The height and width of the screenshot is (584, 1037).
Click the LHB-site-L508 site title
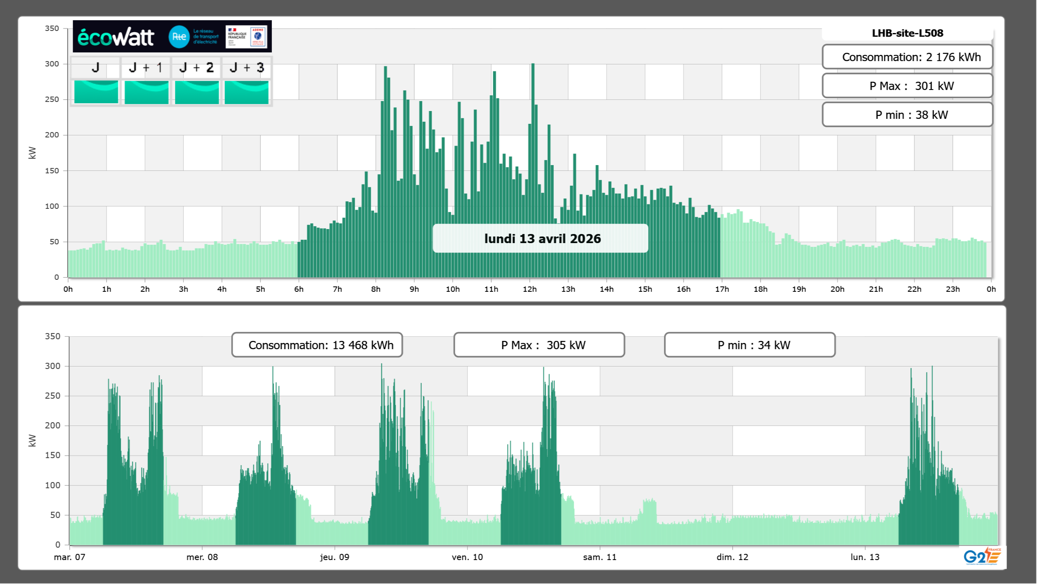pyautogui.click(x=907, y=33)
